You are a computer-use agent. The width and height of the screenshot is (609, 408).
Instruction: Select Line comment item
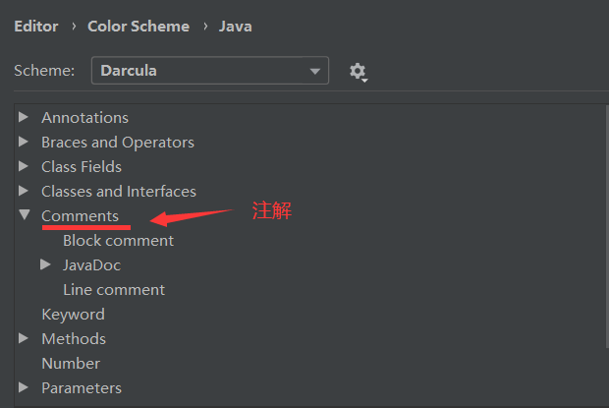(113, 289)
